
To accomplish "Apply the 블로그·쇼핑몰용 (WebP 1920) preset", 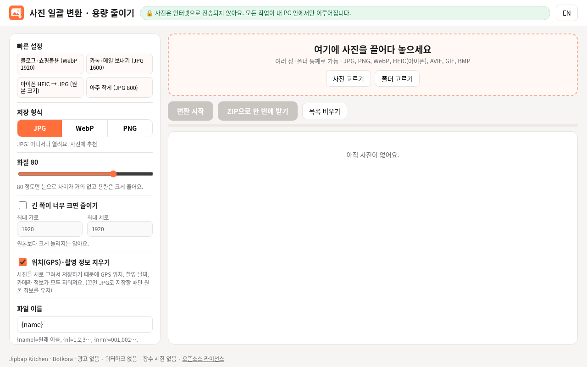I will 50,64.
